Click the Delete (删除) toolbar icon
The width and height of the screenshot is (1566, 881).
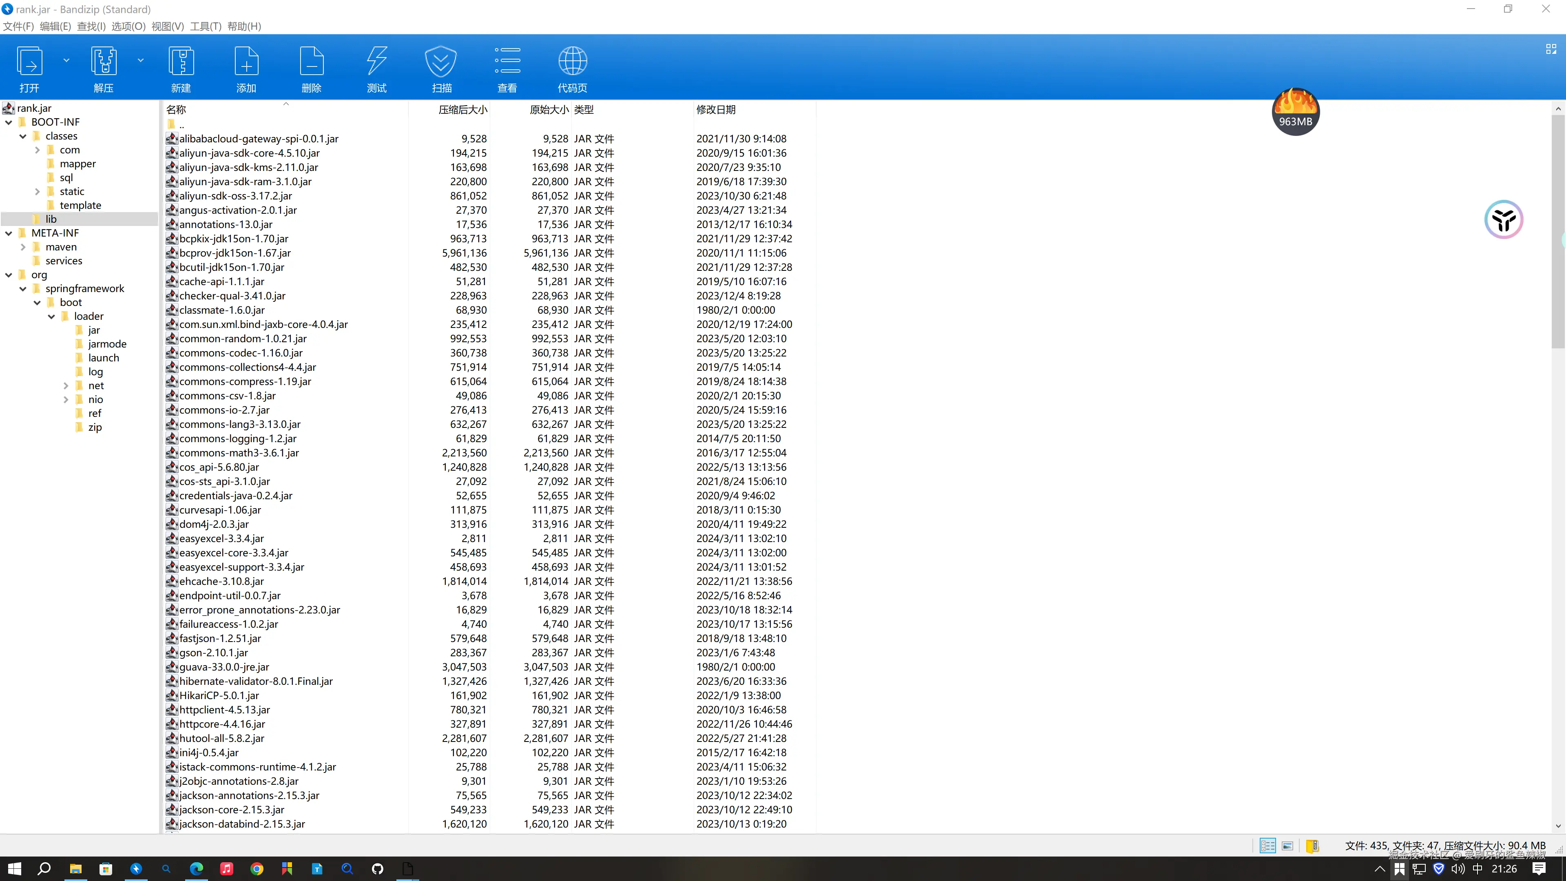[x=311, y=62]
